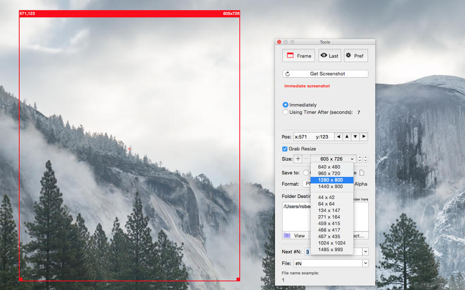Open Pref with the gear icon
Screen dimensions: 465x290
356,56
